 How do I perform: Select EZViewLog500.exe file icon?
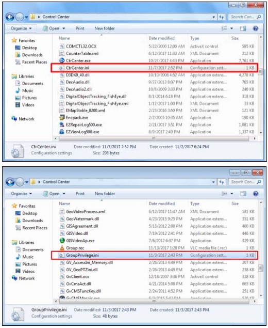point(62,132)
